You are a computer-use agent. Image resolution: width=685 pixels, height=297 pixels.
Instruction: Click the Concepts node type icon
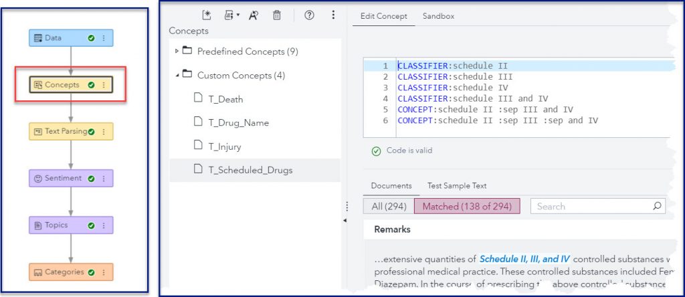(37, 85)
